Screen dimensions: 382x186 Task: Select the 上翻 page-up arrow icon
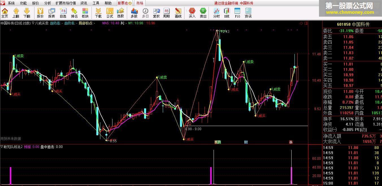coord(16,13)
